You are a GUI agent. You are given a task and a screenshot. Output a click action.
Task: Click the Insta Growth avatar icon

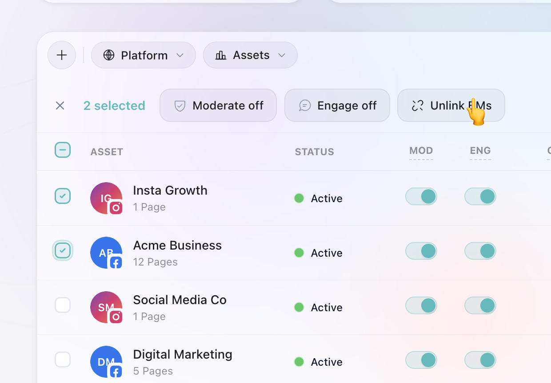(106, 198)
